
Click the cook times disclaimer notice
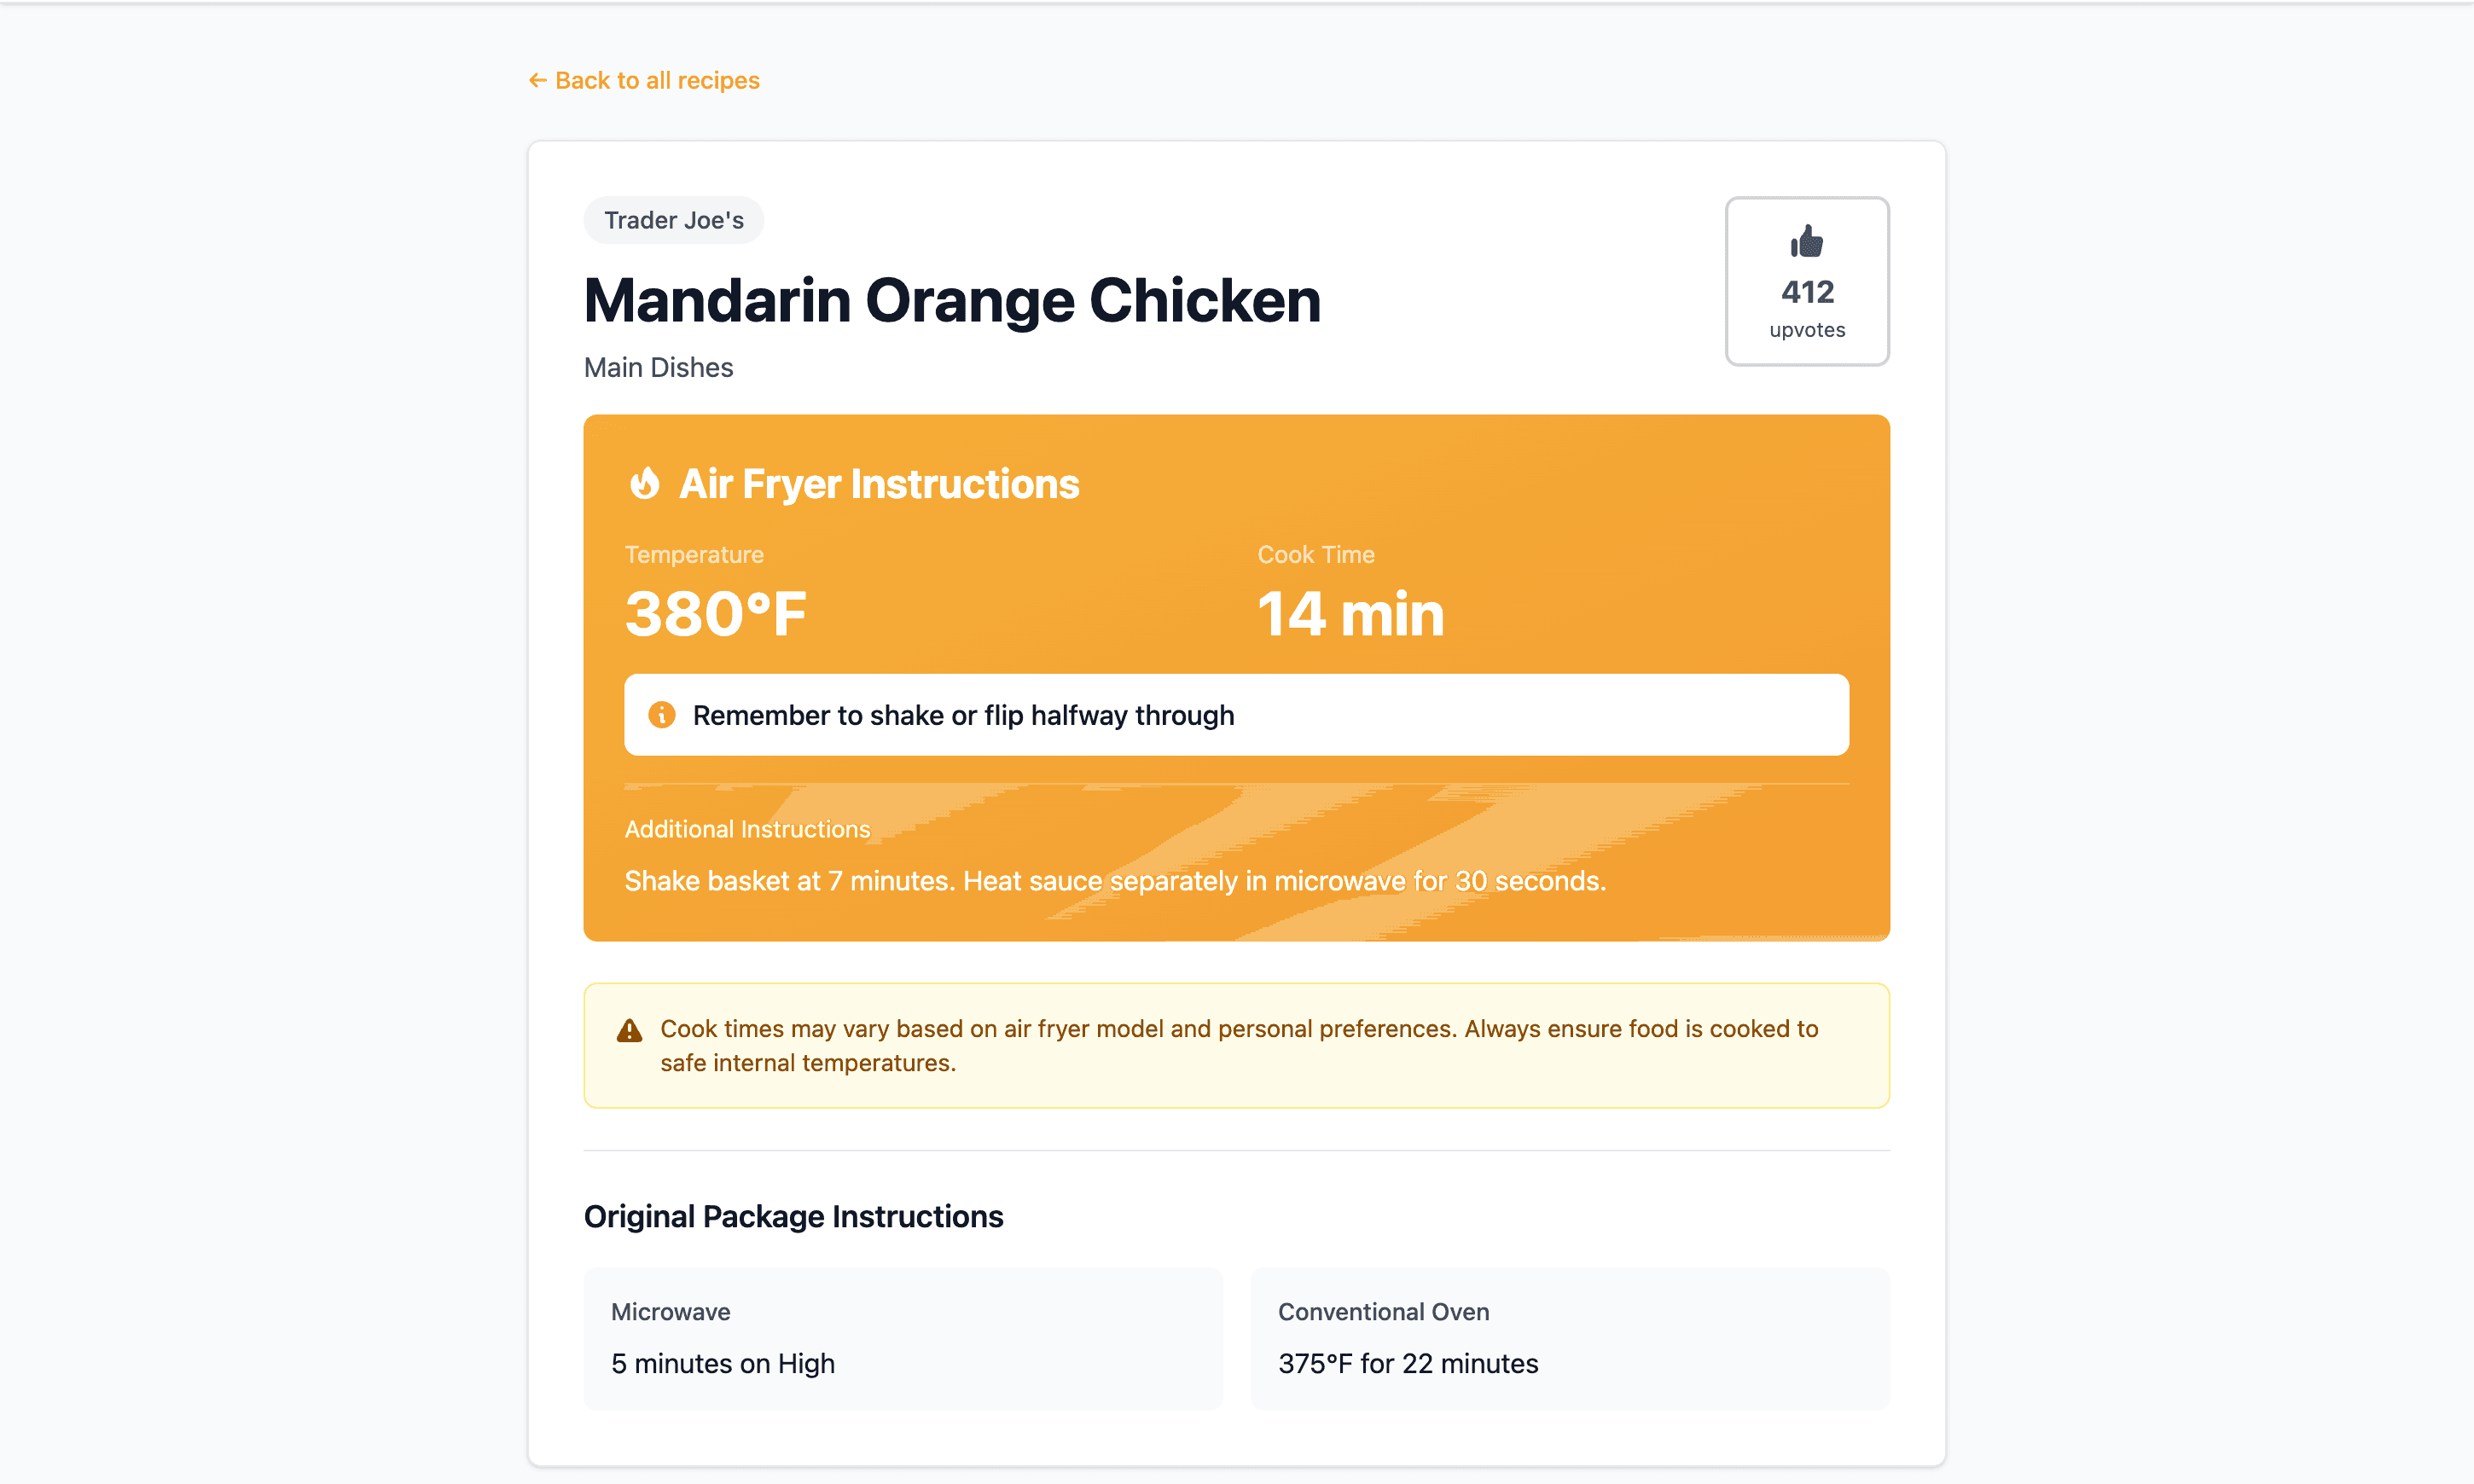point(1238,1045)
